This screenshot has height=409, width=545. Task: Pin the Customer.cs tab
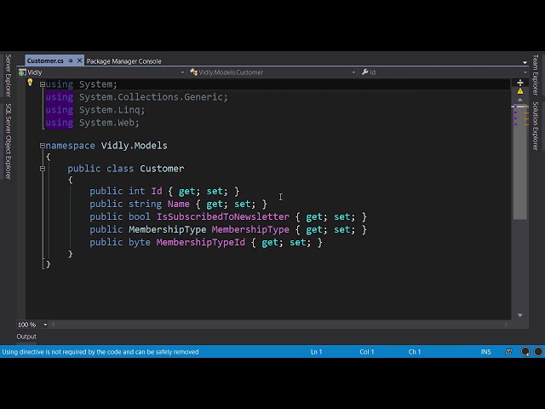point(71,61)
